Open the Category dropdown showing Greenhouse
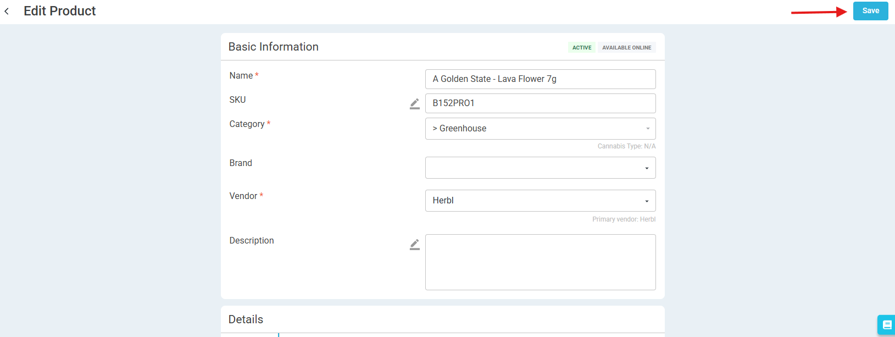The height and width of the screenshot is (337, 895). [x=540, y=129]
